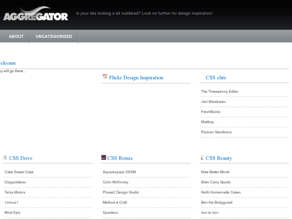
Task: Click the Flickr Design Inspiration favicon
Action: pyautogui.click(x=105, y=77)
